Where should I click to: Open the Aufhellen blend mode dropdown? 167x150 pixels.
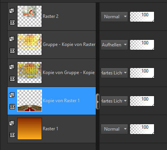[114, 45]
